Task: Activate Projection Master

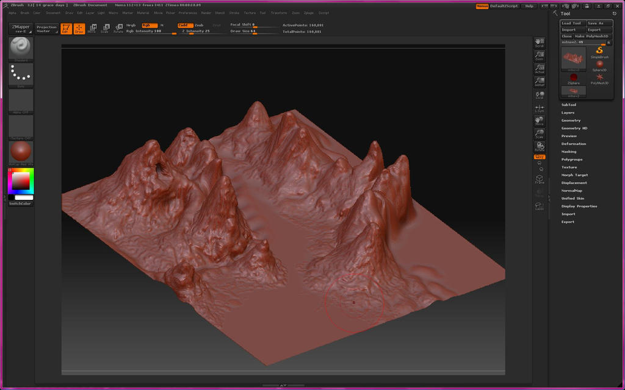Action: (x=47, y=27)
